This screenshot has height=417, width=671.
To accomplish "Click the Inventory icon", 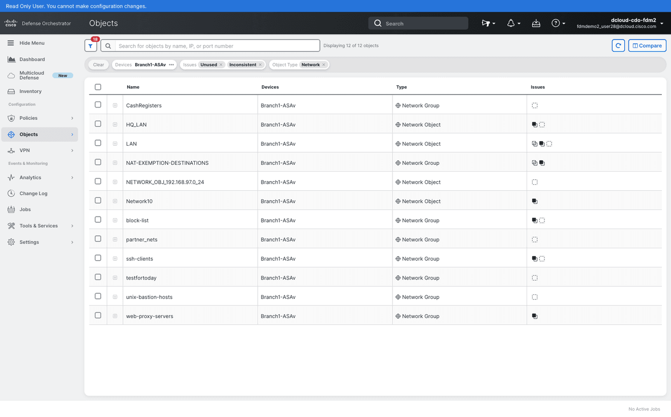I will (x=11, y=91).
